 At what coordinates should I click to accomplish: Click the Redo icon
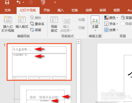pyautogui.click(x=31, y=2)
